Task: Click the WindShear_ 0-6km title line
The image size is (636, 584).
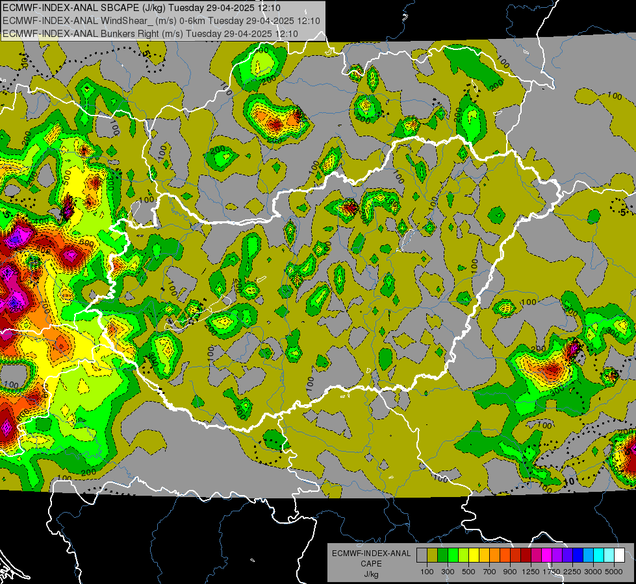Action: [161, 21]
